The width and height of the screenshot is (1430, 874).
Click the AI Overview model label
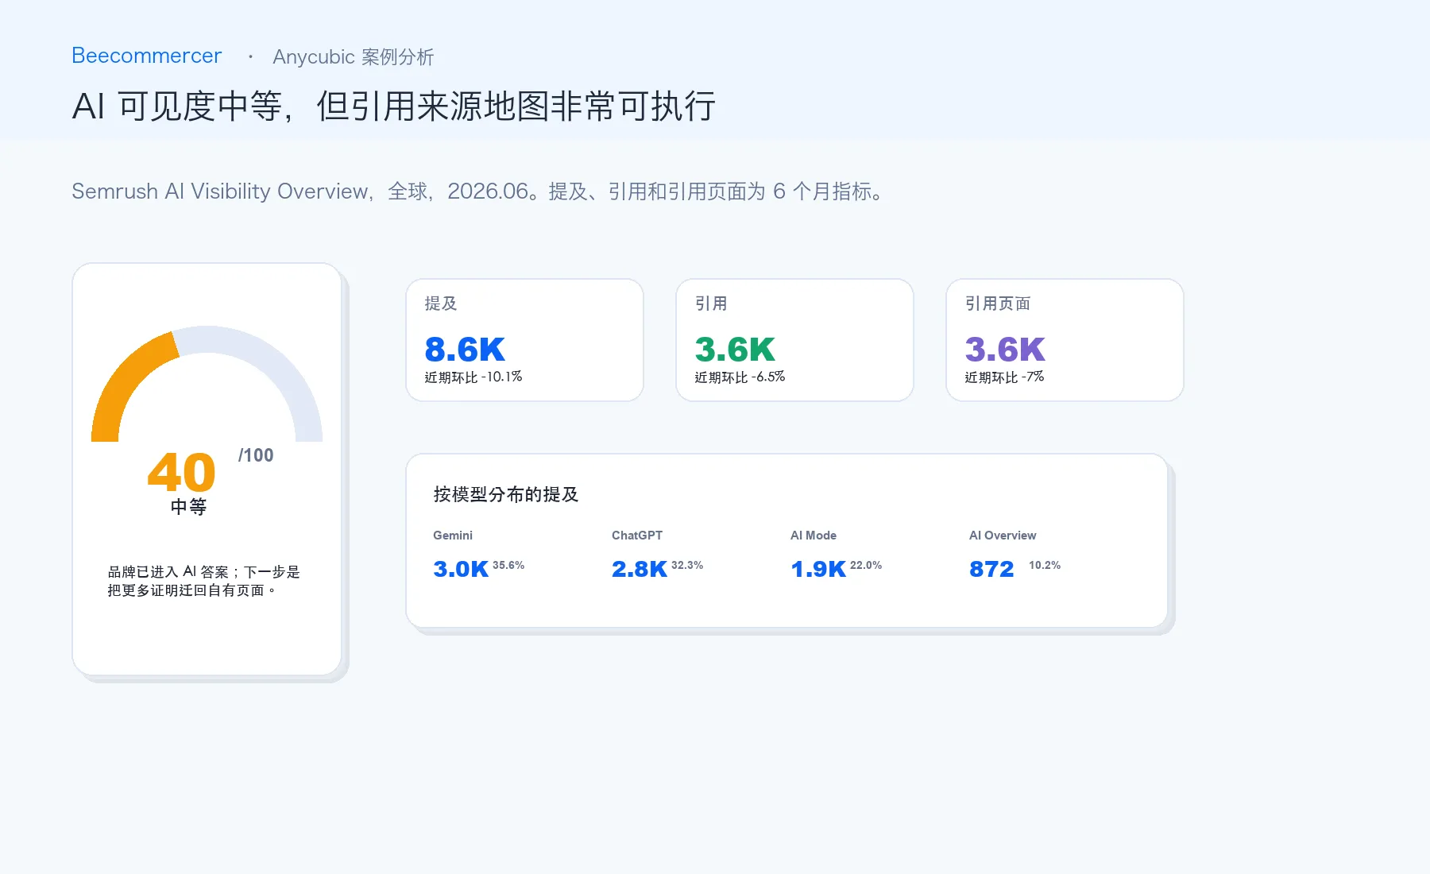1003,536
